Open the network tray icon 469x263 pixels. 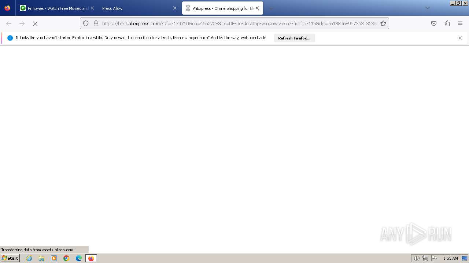point(425,258)
